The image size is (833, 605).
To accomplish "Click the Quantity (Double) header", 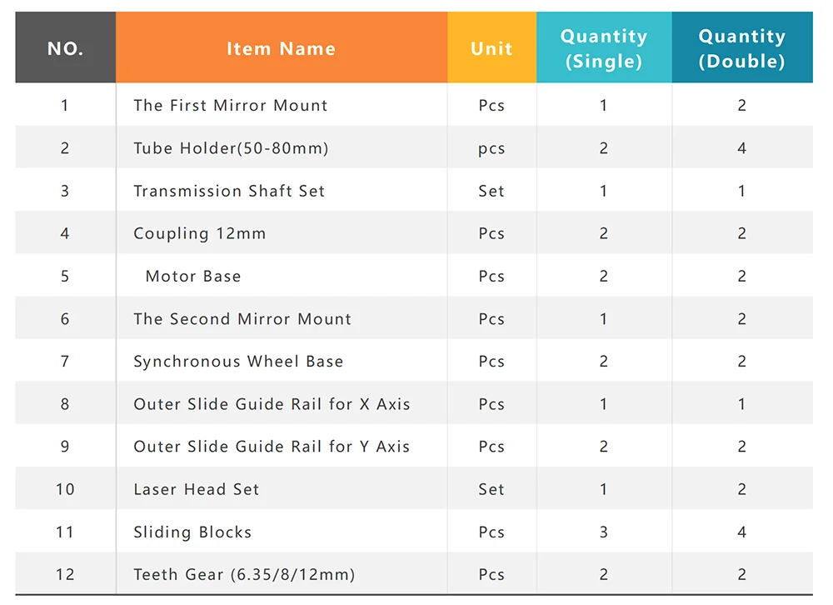I will pos(741,48).
